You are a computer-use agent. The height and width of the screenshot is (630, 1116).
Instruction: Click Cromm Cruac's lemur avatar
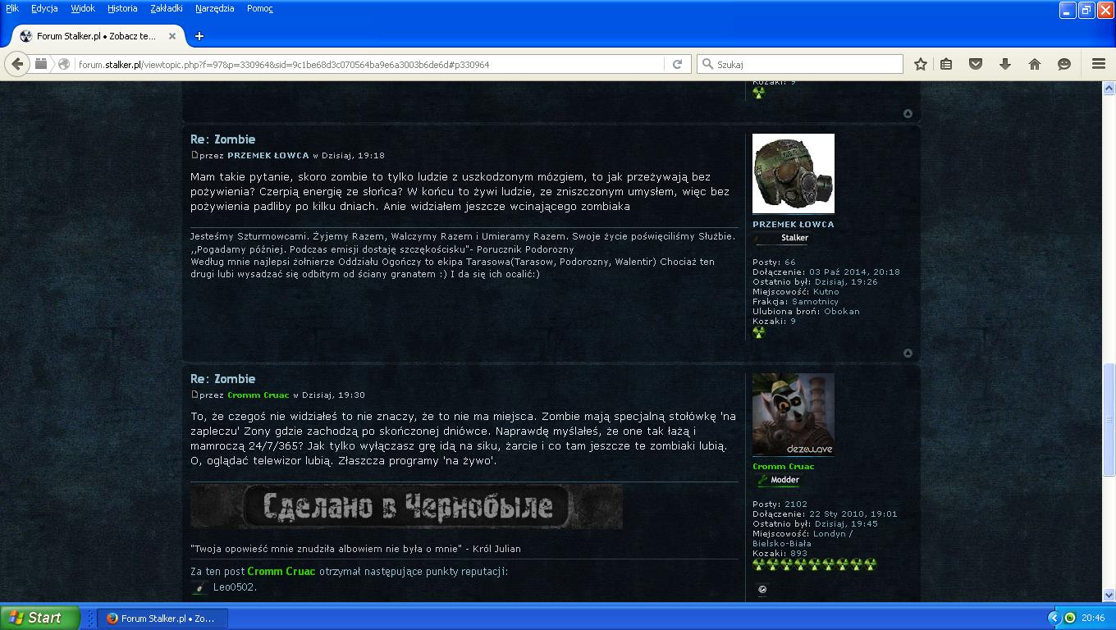(x=794, y=414)
